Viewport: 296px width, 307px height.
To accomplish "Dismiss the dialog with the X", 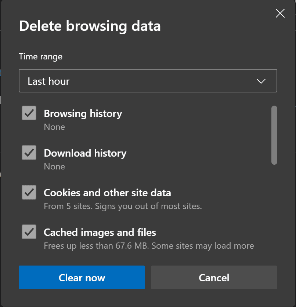I will (x=280, y=13).
